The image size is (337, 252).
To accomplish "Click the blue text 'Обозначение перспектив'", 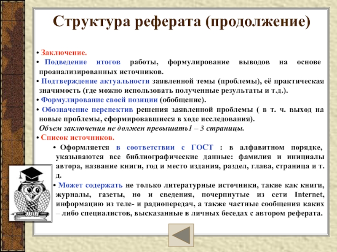I will 87,110.
